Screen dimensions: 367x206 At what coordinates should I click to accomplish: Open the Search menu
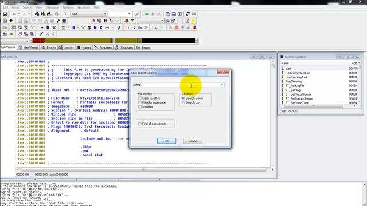(x=28, y=7)
